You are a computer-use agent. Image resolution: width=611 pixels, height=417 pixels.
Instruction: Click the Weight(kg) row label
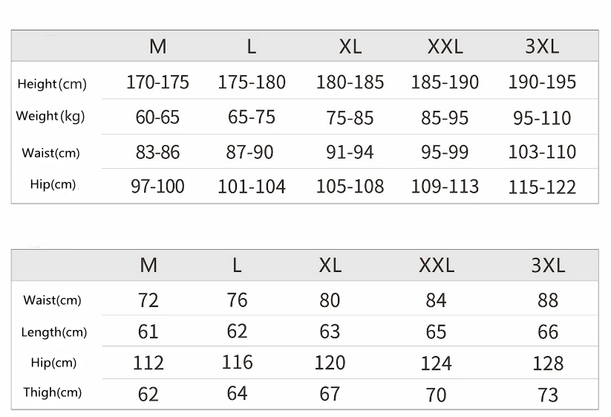tap(51, 116)
